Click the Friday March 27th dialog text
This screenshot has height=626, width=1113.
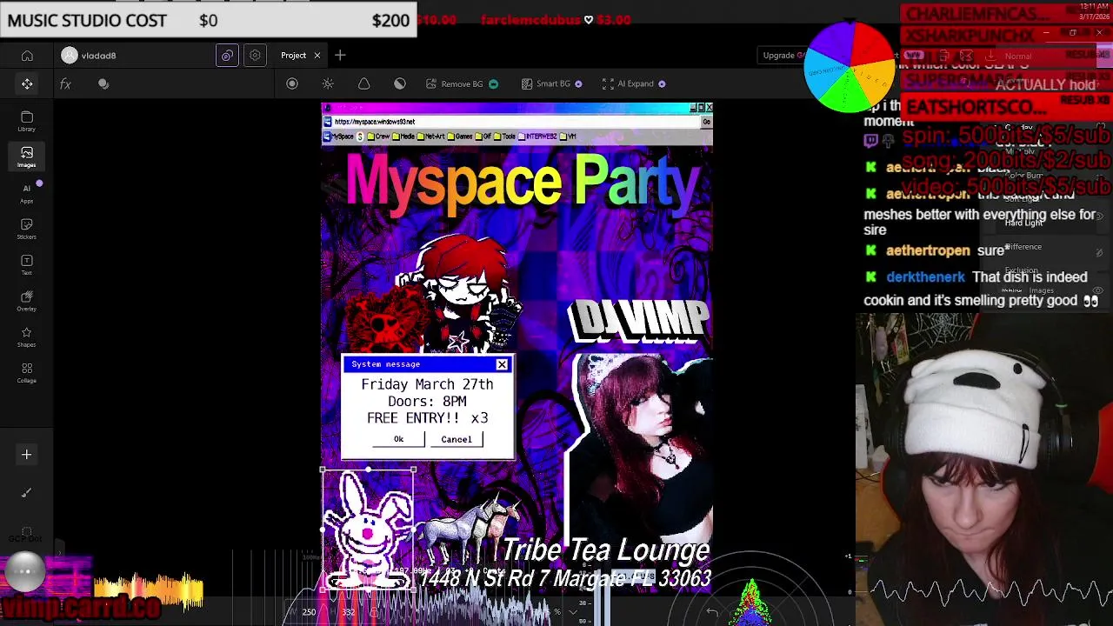pyautogui.click(x=427, y=384)
